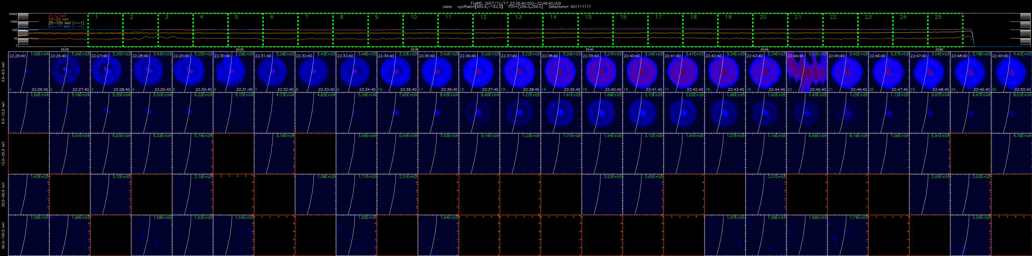This screenshot has width=1032, height=256.
Task: Open the 3.0-6.0 keV image starting 22:36:40
Action: [479, 72]
